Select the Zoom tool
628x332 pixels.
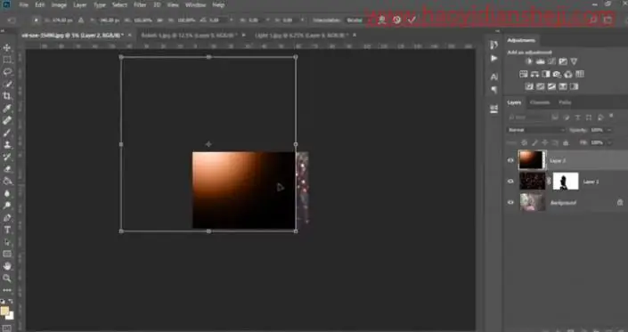pos(7,278)
